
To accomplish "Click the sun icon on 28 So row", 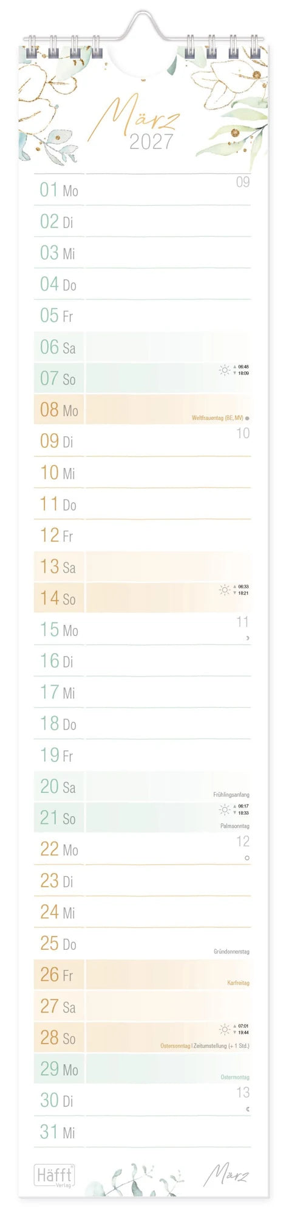I will tap(225, 1029).
